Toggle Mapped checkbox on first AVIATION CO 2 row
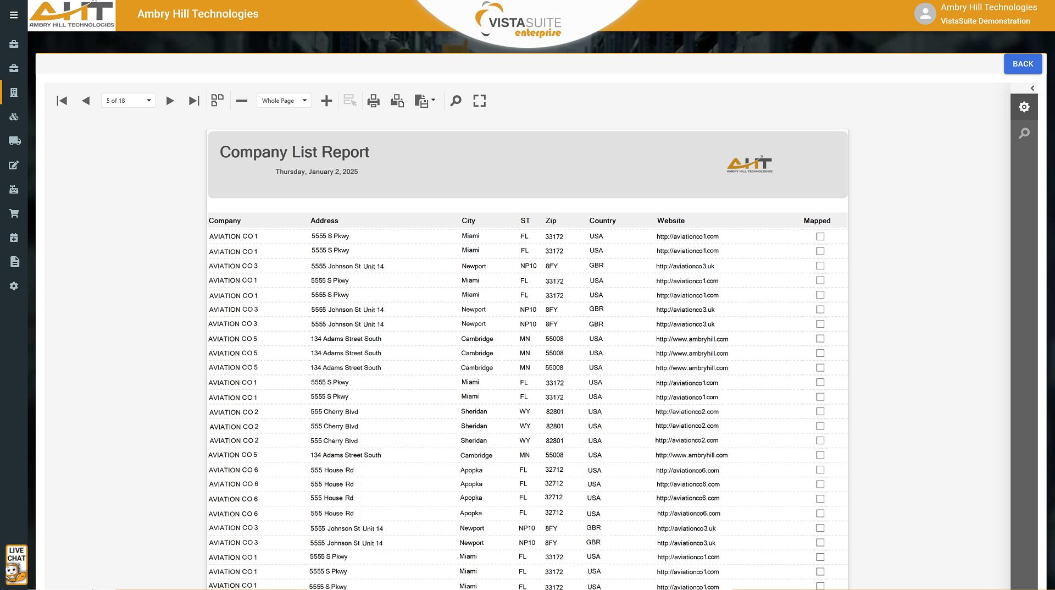Screen dimensions: 1055x590 (x=820, y=411)
